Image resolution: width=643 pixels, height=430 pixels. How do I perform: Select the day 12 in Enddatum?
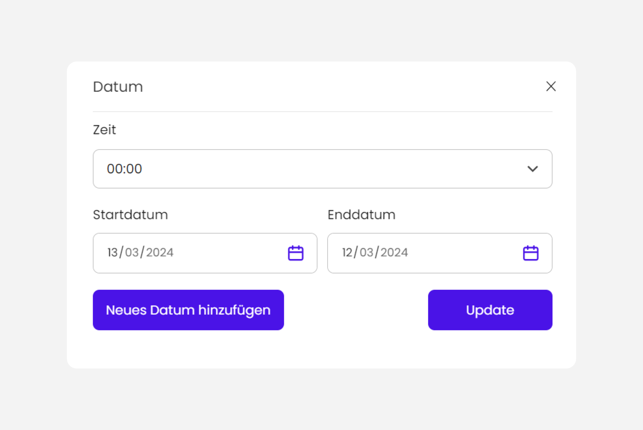(x=347, y=253)
